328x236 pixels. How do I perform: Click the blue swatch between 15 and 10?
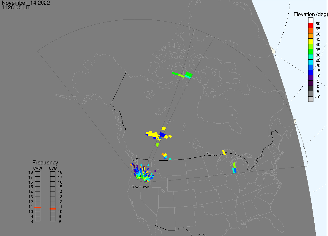click(311, 72)
